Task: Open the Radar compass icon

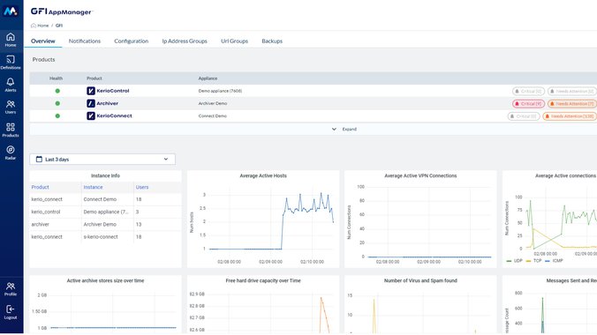Action: pos(11,153)
